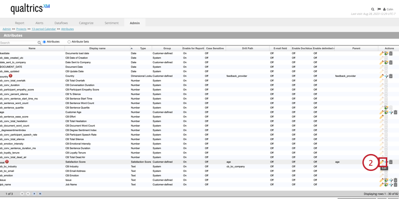Screen dimensions: 399x199
Task: Click the search magnifier beside the Search field
Action: 39,43
